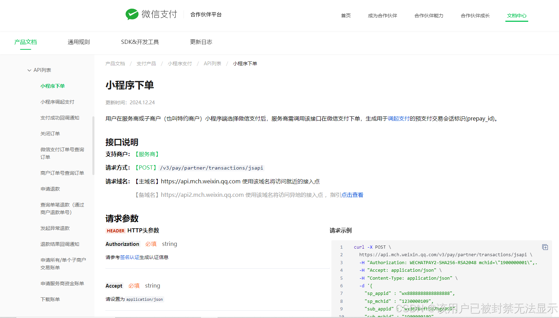Open the 首页 top navigation item

[346, 16]
